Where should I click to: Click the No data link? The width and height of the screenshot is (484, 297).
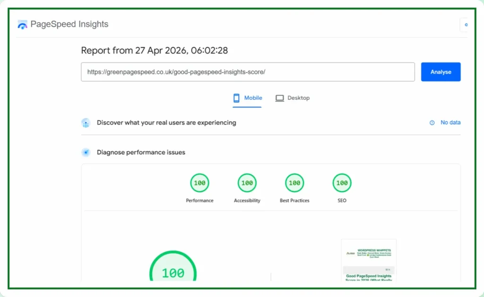[x=450, y=122]
